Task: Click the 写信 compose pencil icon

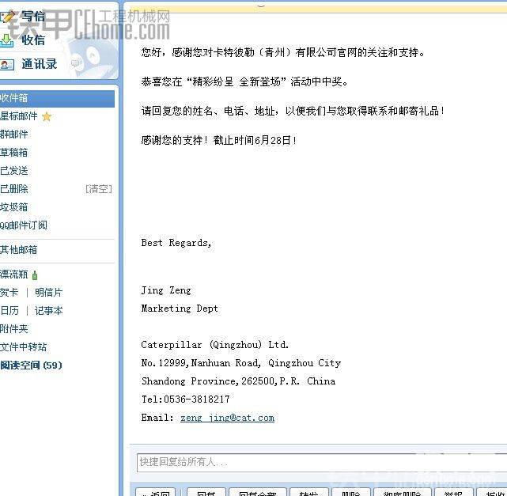Action: (x=7, y=16)
